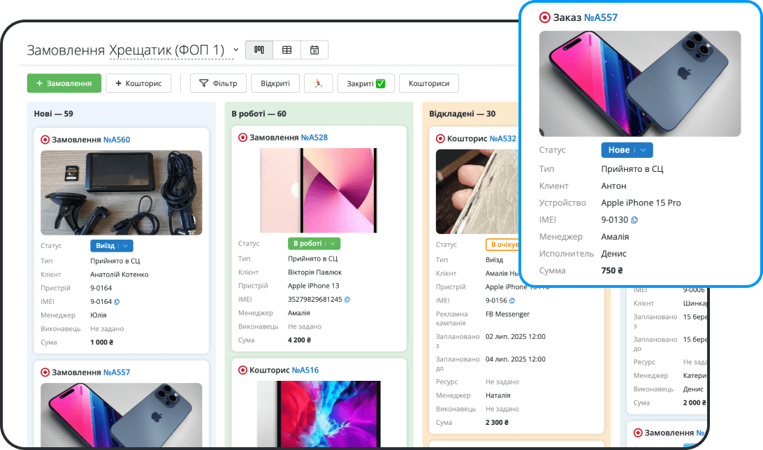Open the Виїзд status dropdown
The height and width of the screenshot is (450, 763).
111,246
